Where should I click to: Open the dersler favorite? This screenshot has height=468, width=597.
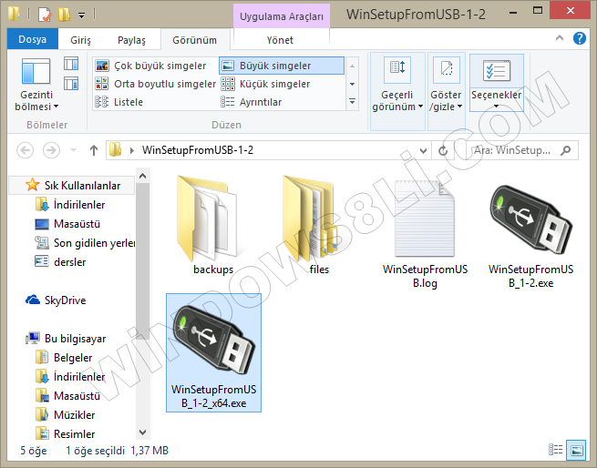point(69,262)
